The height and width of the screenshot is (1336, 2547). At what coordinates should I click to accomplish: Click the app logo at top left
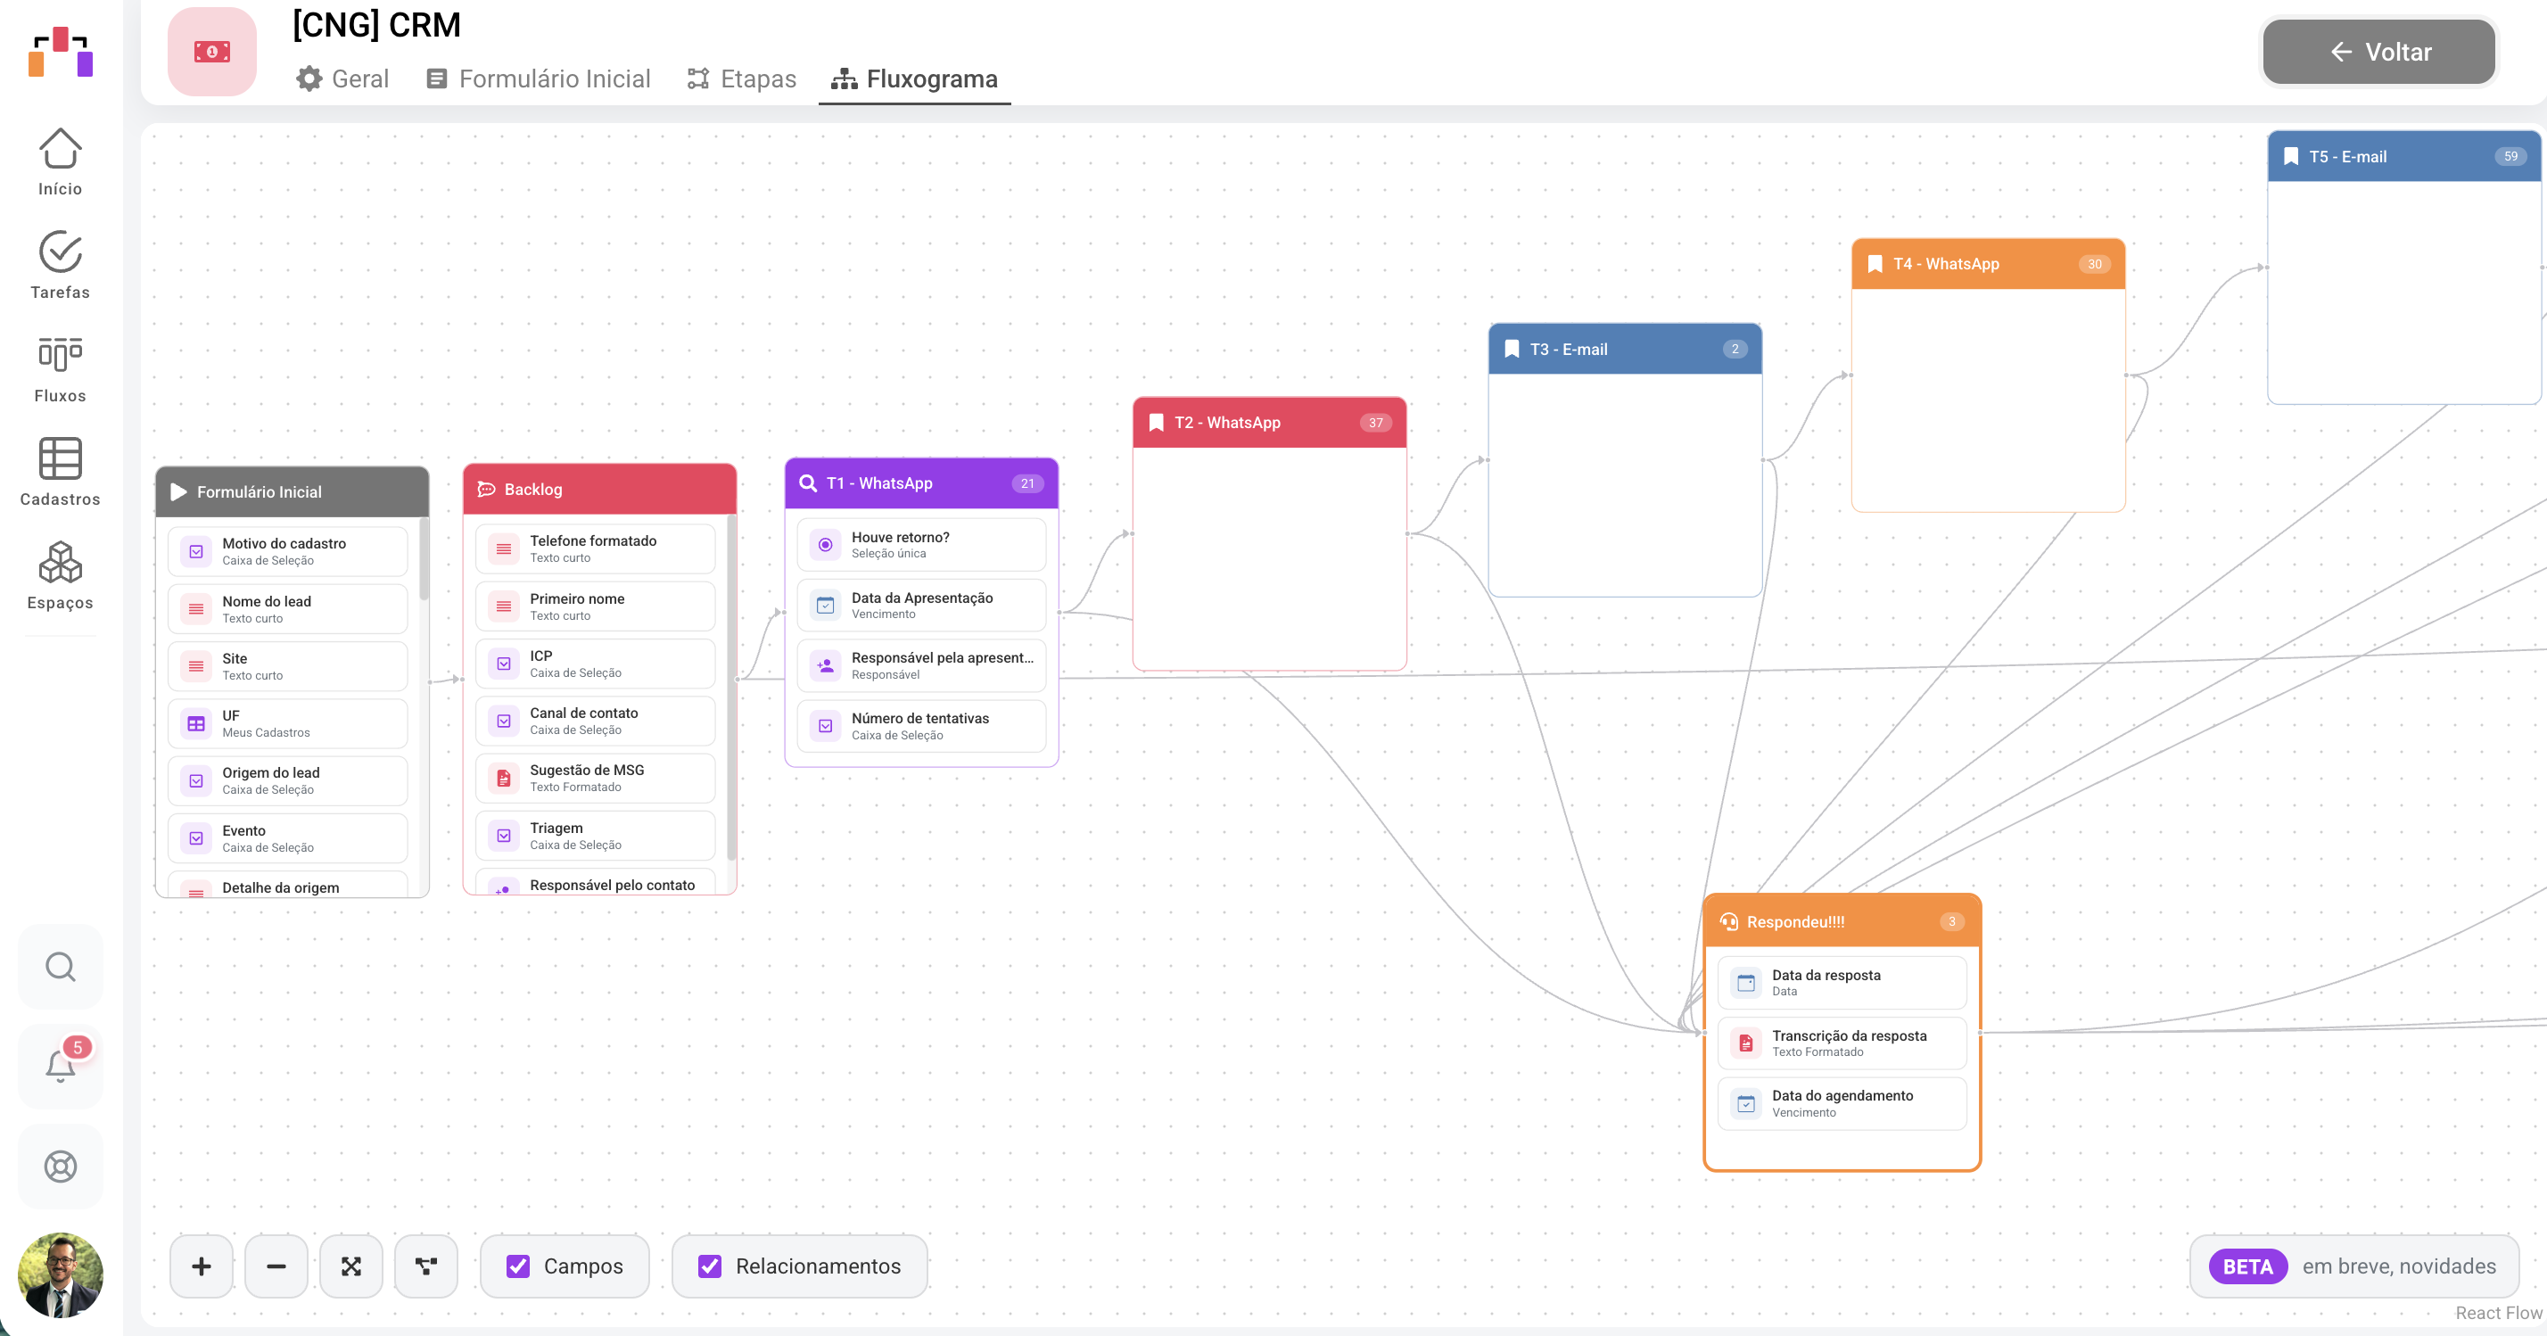click(61, 52)
